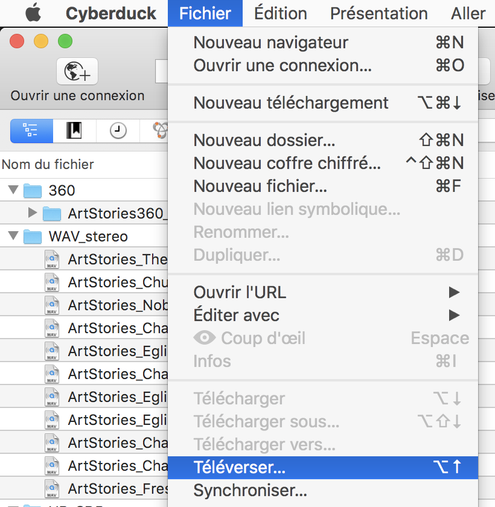Open the bookmarks view icon

(x=74, y=130)
